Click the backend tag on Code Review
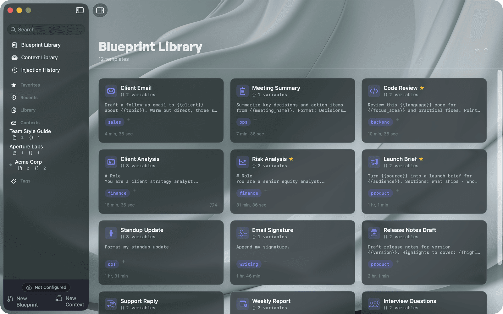The height and width of the screenshot is (314, 503). point(380,122)
